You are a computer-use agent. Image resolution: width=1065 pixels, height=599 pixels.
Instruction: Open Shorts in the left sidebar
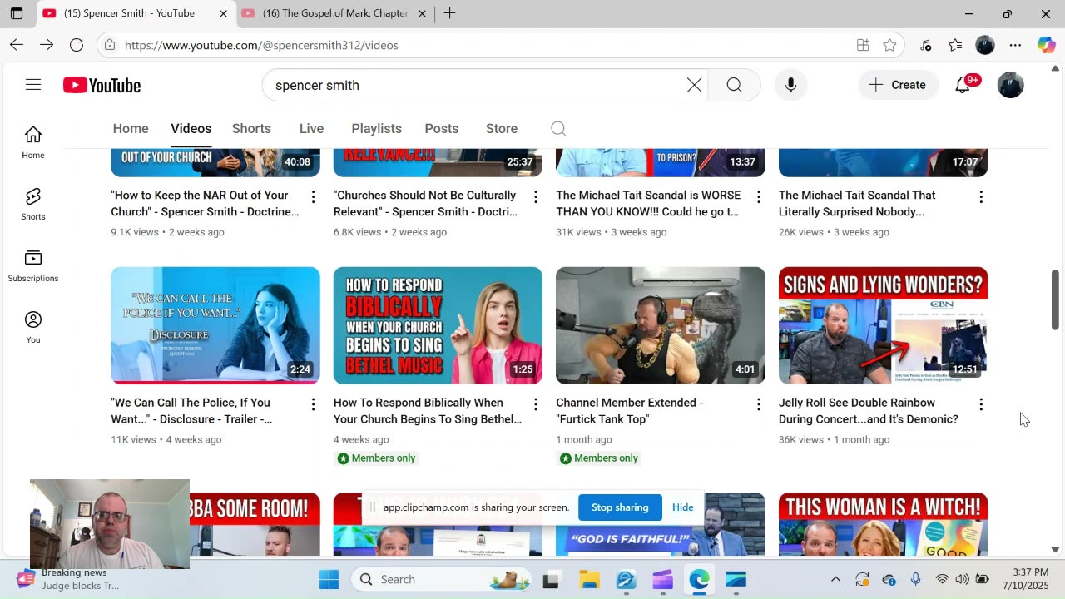click(33, 204)
